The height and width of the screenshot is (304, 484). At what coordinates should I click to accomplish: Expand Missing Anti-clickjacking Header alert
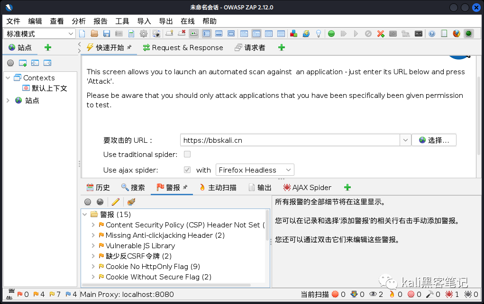(93, 235)
